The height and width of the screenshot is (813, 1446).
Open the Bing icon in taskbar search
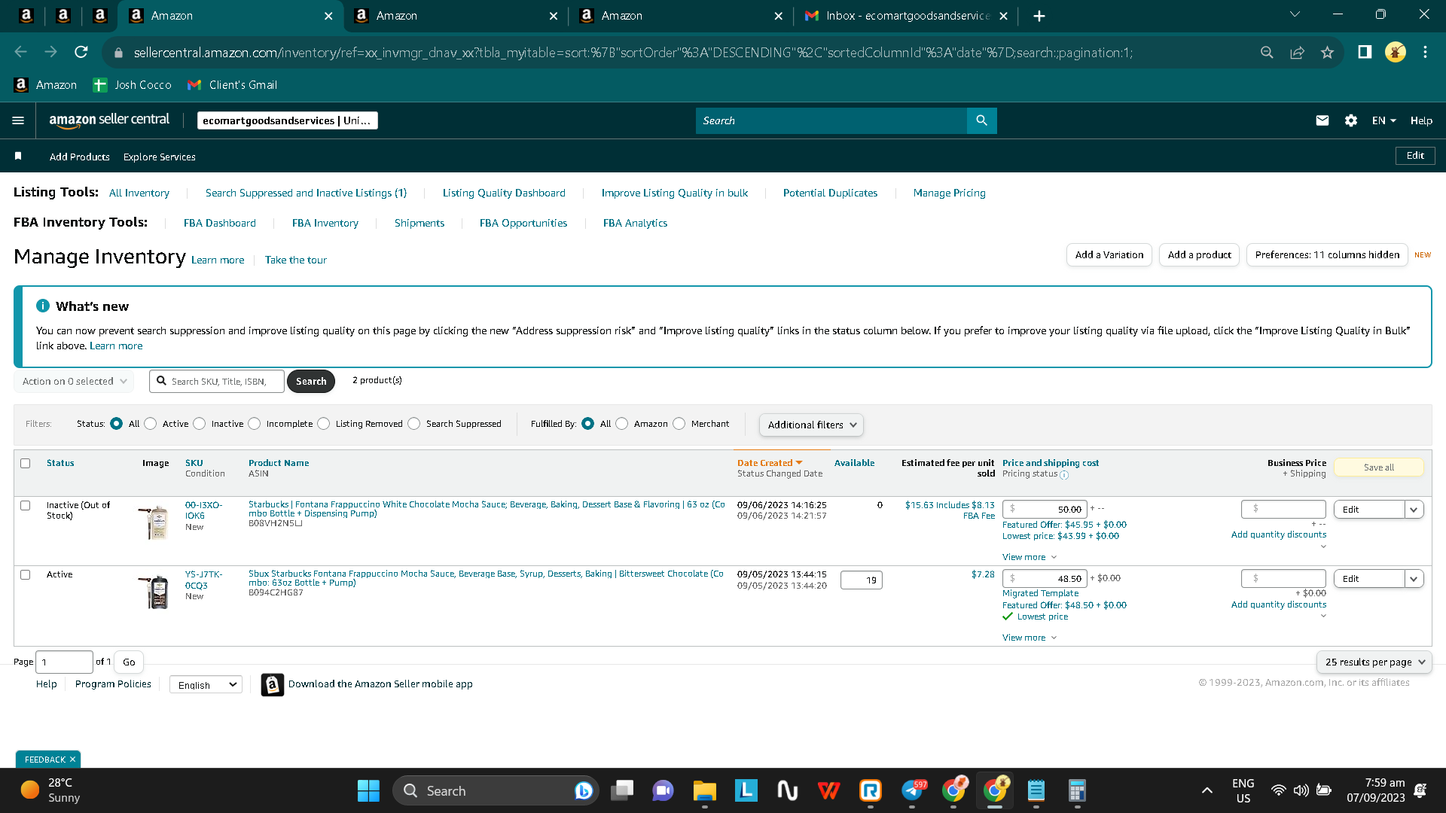coord(583,790)
